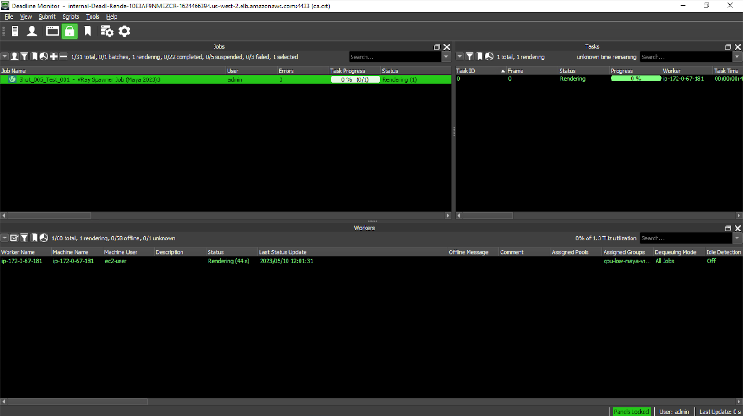Click the task's 0% progress bar
This screenshot has height=416, width=743.
point(636,79)
